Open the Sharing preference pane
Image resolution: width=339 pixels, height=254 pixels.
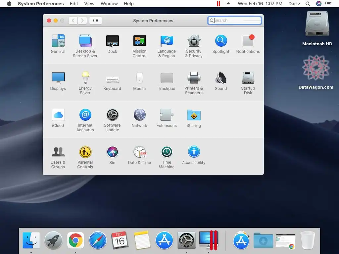[x=194, y=118]
